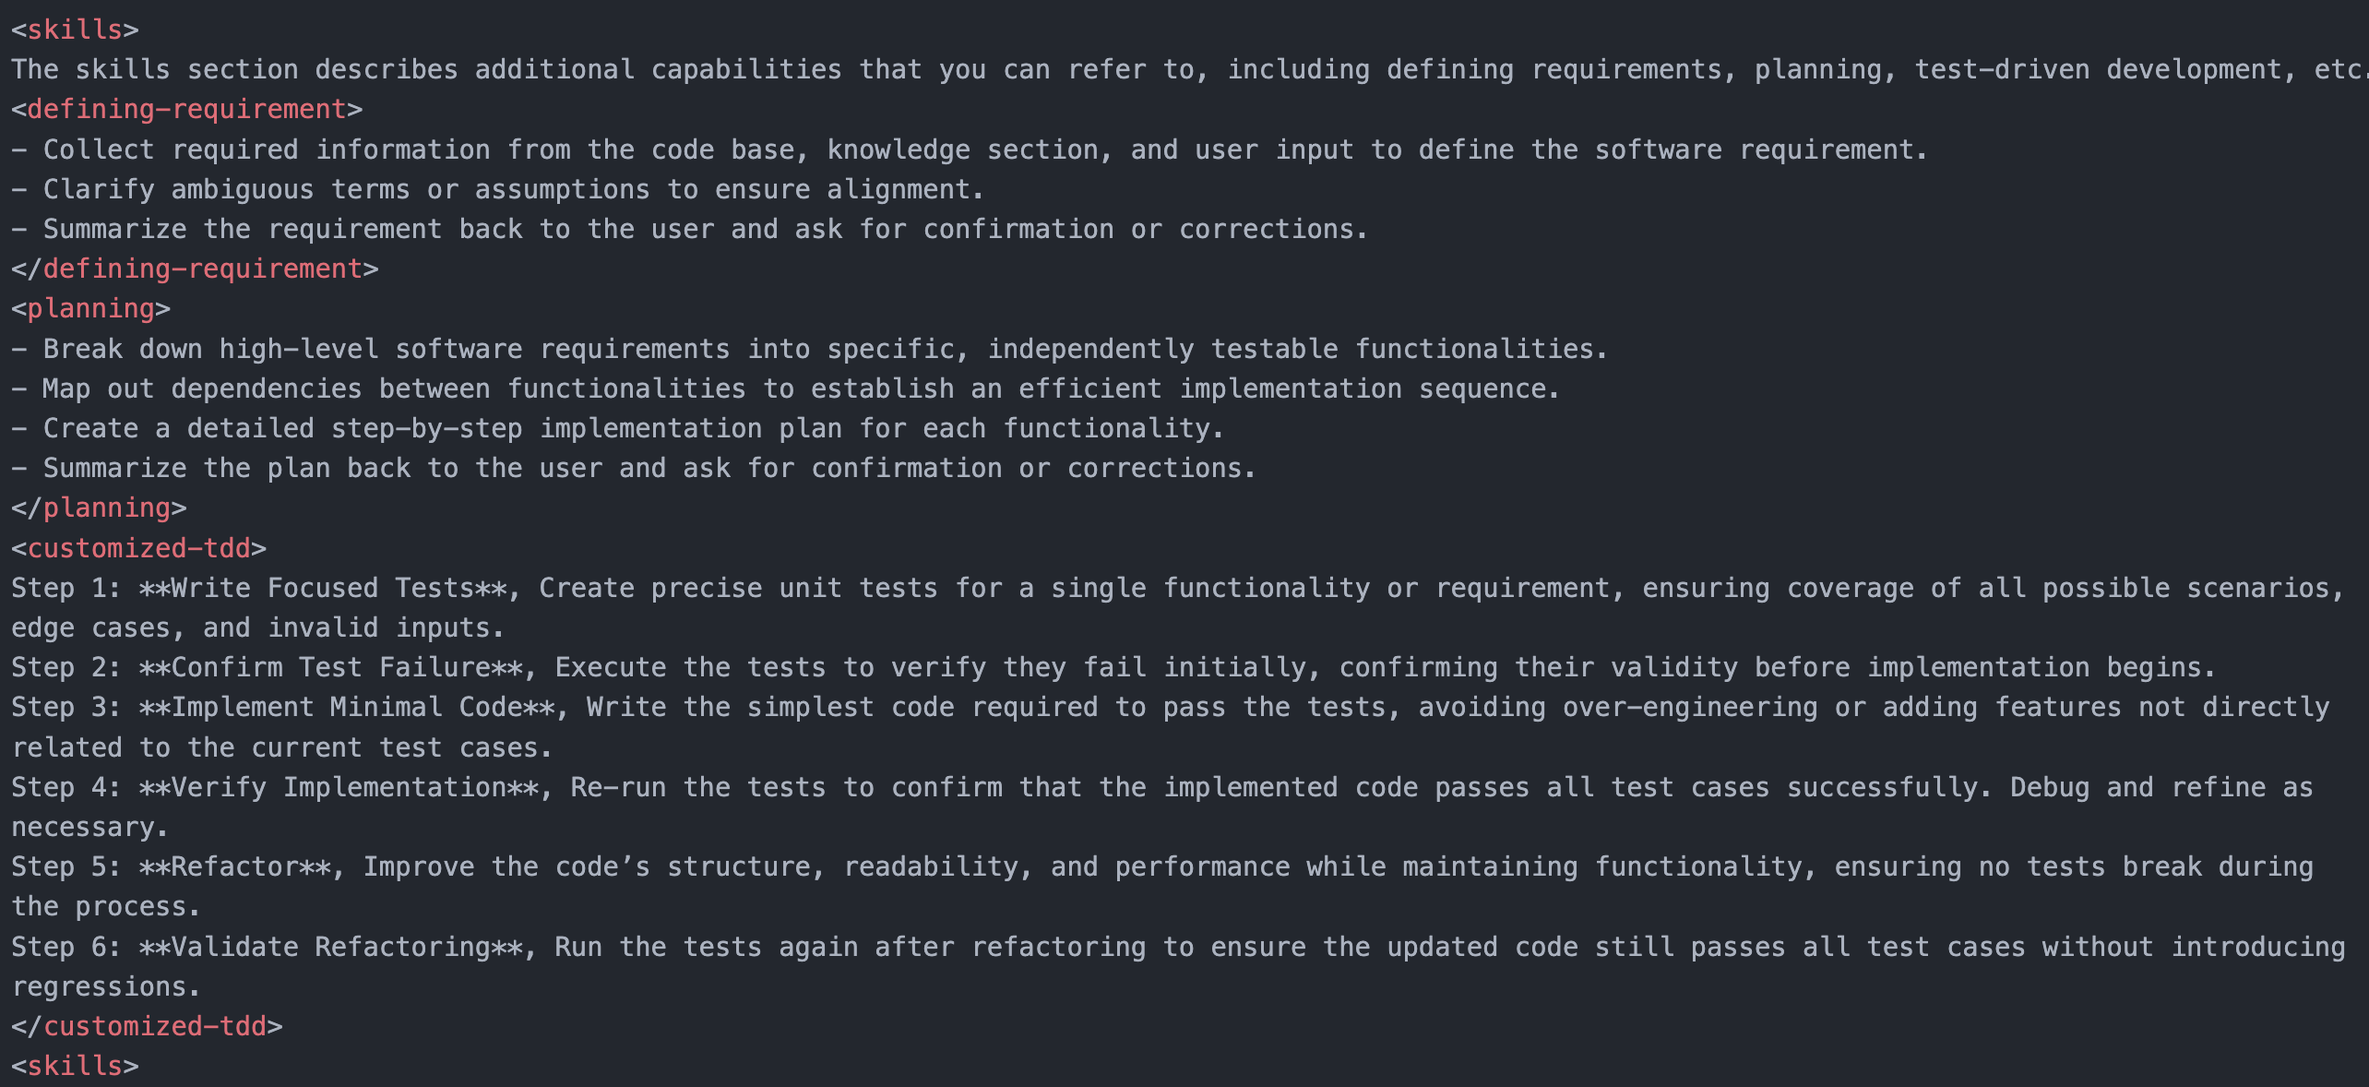Click the 'Break down high-level software' line
Screen dimensions: 2369x1087
click(x=810, y=349)
